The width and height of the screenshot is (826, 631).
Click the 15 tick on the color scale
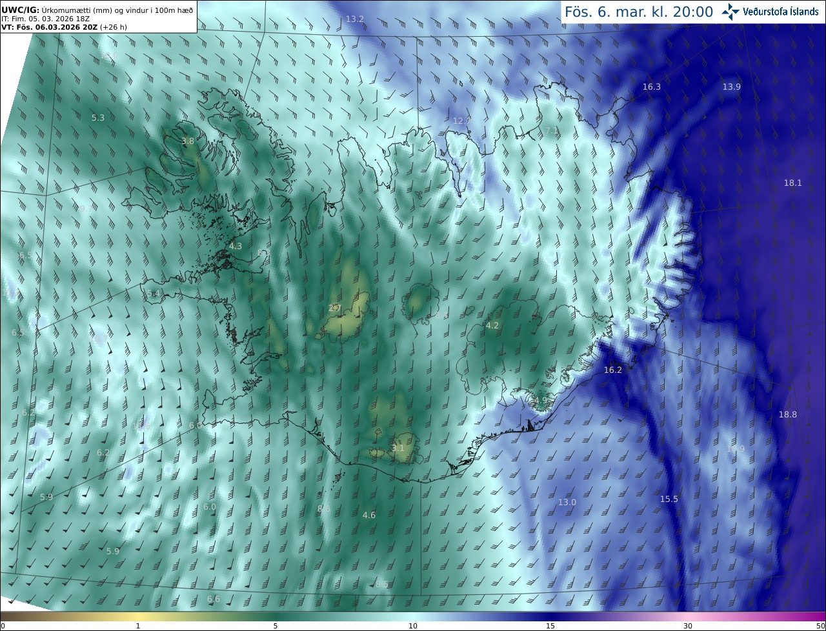coord(550,626)
